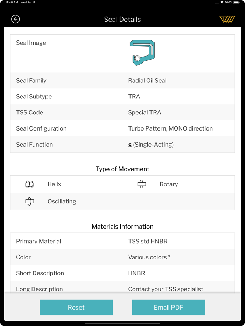Tap the Oscillating movement icon
This screenshot has height=326, width=245.
[30, 201]
